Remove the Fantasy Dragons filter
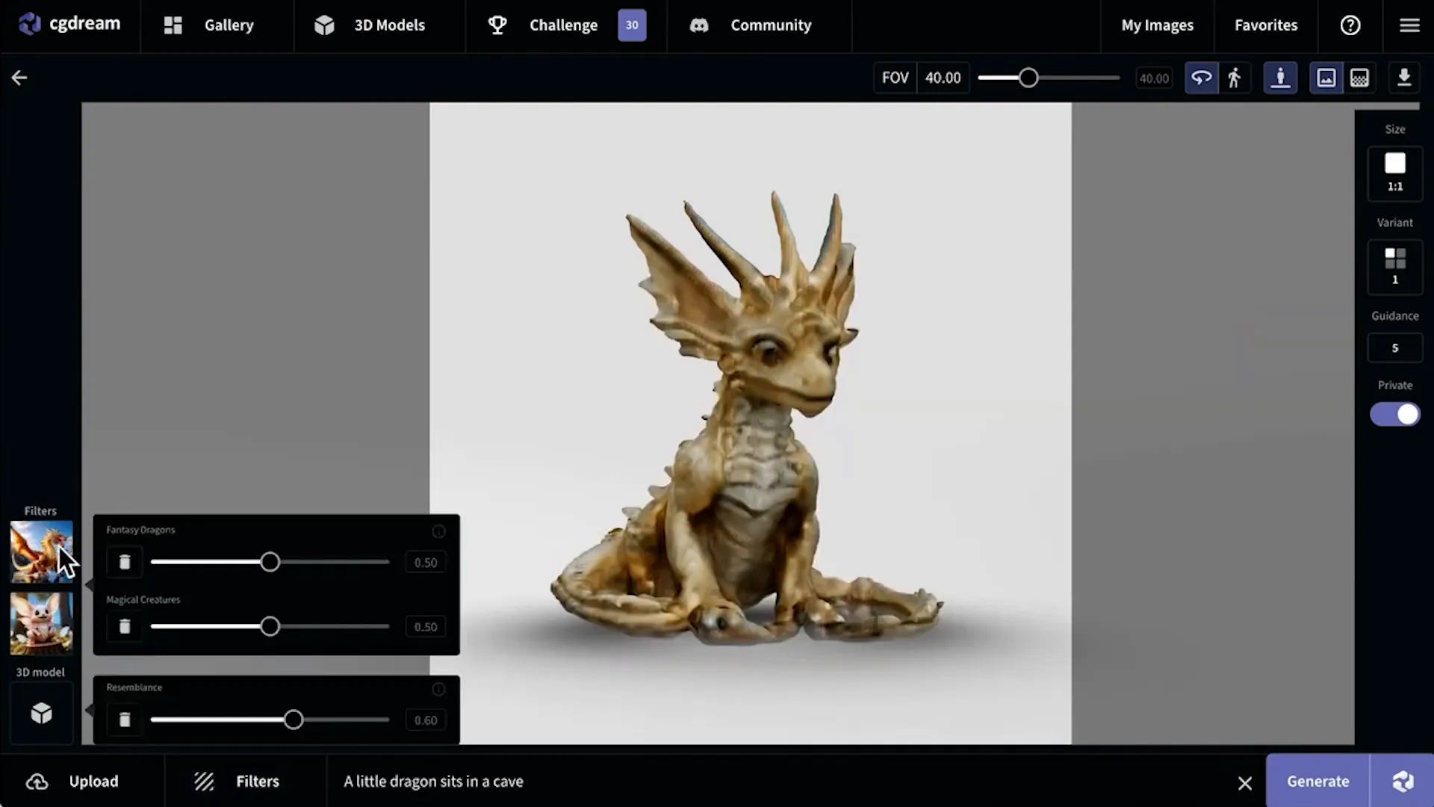 point(125,562)
